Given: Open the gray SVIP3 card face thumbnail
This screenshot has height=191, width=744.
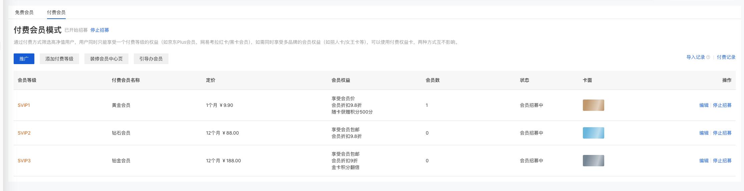Looking at the screenshot, I should point(593,161).
